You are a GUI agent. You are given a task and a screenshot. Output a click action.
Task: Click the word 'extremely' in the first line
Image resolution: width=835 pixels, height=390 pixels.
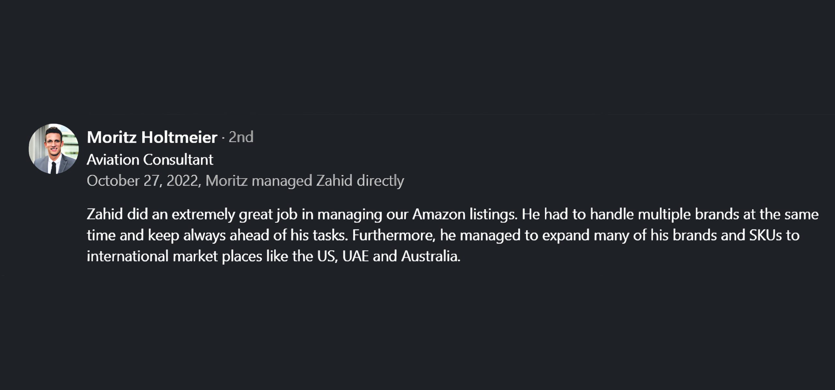203,214
